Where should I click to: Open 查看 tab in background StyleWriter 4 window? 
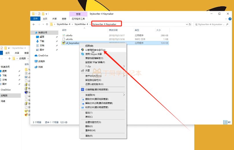pos(26,53)
